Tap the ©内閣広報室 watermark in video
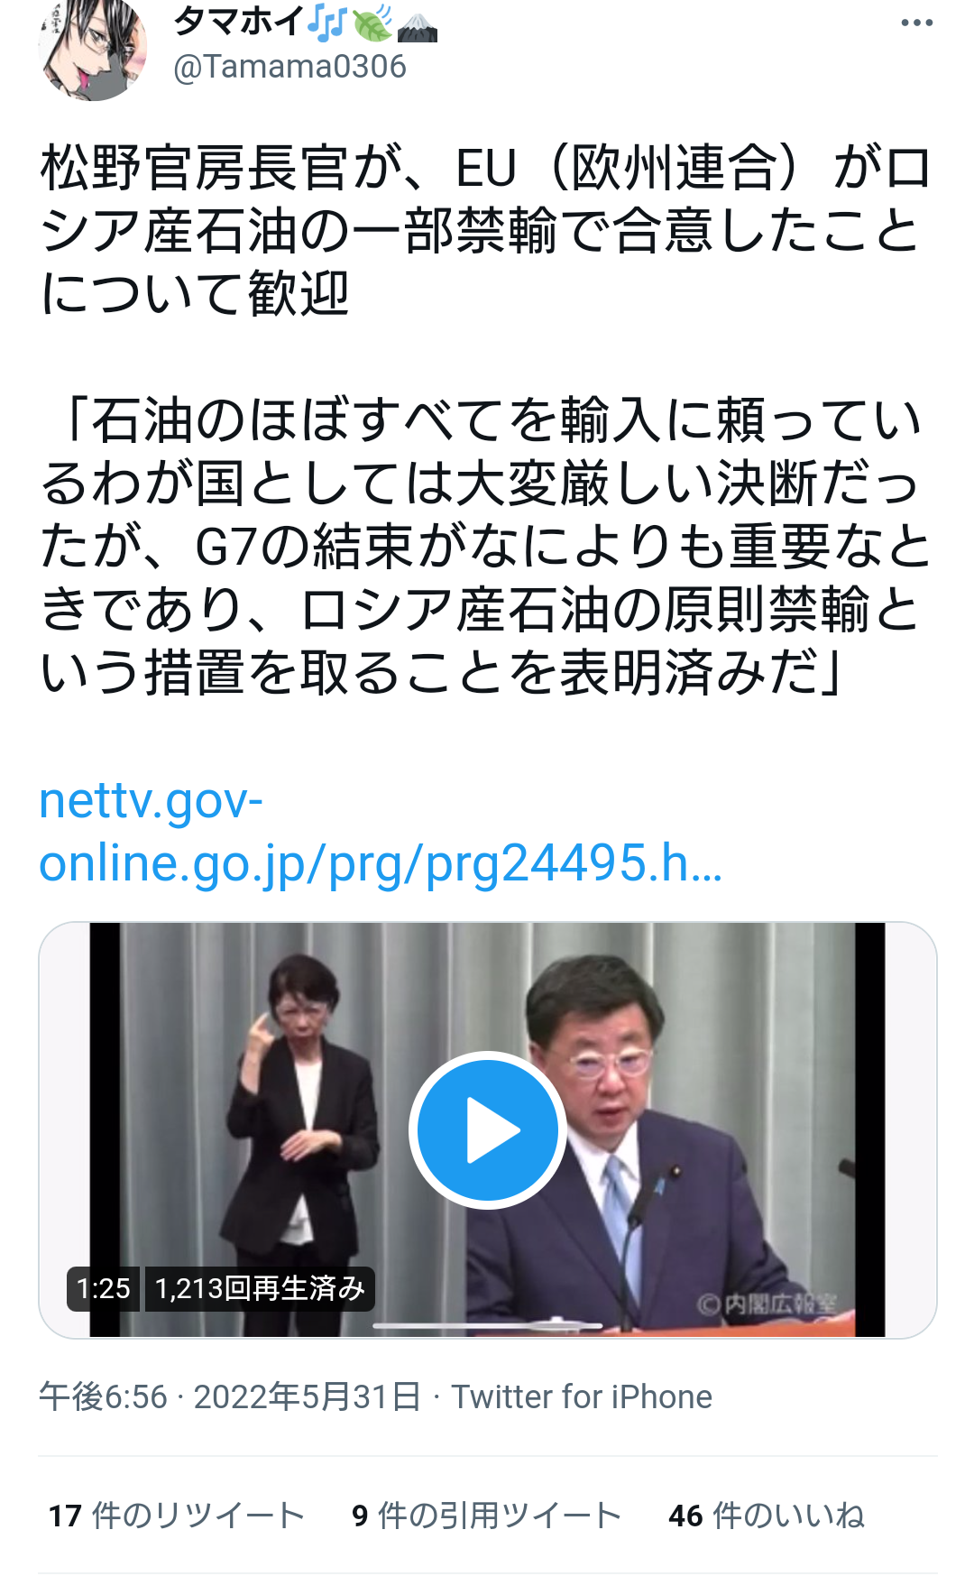The image size is (974, 1585). coord(767,1304)
